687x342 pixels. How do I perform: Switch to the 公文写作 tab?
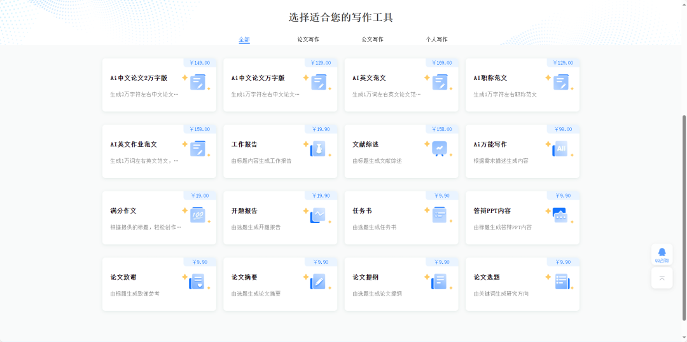pyautogui.click(x=372, y=39)
